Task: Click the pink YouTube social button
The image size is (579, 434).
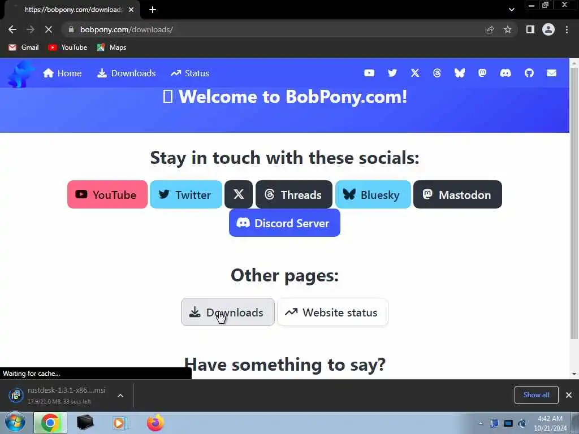Action: pos(107,194)
